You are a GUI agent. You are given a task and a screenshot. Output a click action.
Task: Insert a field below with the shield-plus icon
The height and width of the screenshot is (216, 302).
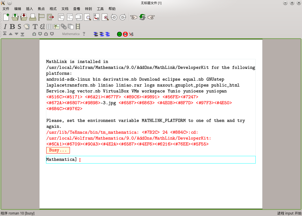click(x=40, y=34)
